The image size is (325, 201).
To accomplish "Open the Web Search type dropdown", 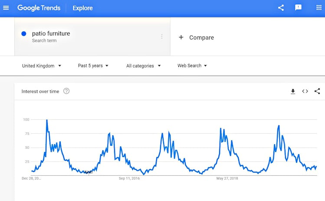I will point(192,66).
